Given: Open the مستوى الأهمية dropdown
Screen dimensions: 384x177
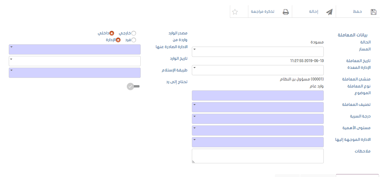Looking at the screenshot, I should coord(258,131).
